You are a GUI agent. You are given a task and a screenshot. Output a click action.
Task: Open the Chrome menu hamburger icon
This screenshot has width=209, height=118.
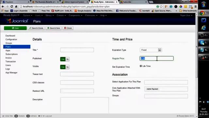pyautogui.click(x=196, y=7)
